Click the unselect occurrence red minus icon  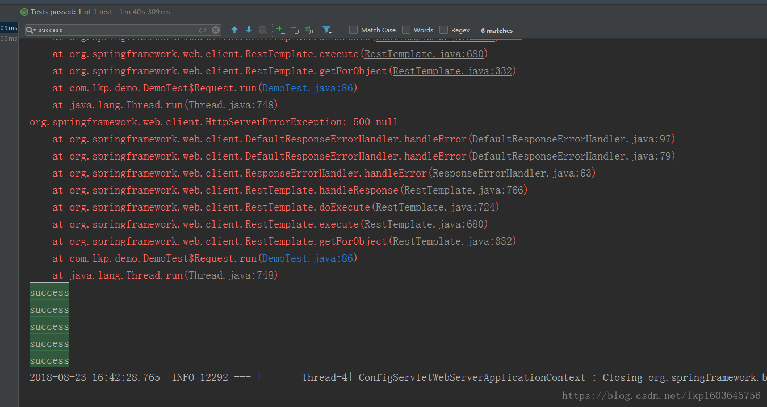(x=295, y=30)
